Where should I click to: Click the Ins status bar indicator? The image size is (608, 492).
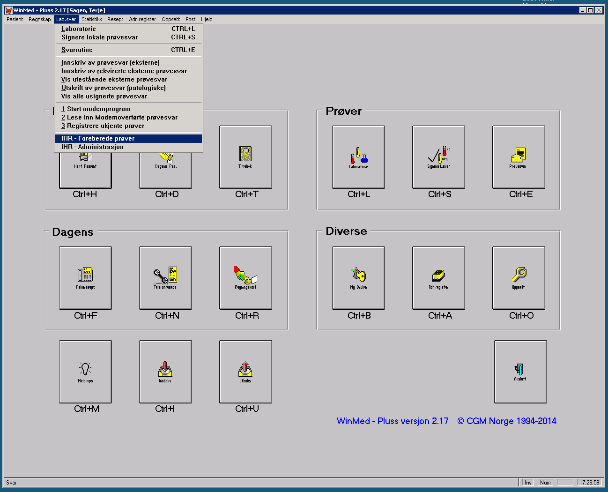528,483
